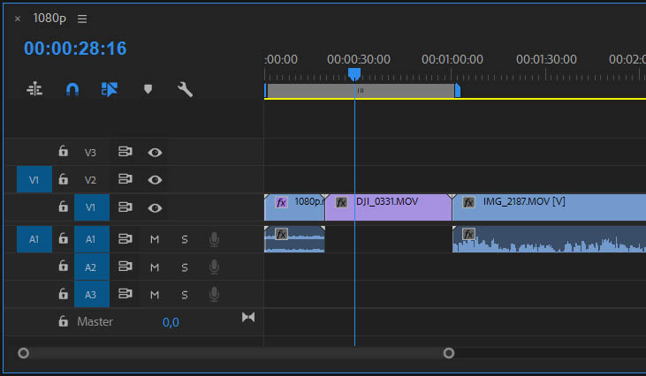Image resolution: width=646 pixels, height=376 pixels.
Task: Toggle track lock for V1
Action: tap(63, 207)
